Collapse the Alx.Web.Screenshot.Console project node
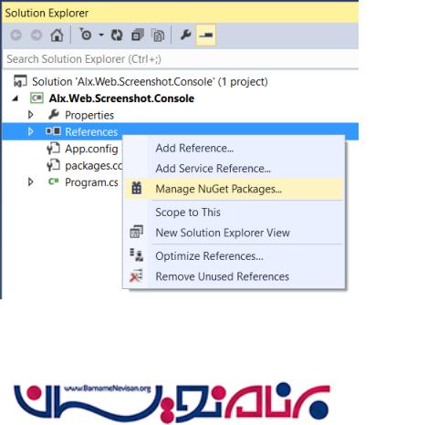This screenshot has width=448, height=425. coord(16,98)
